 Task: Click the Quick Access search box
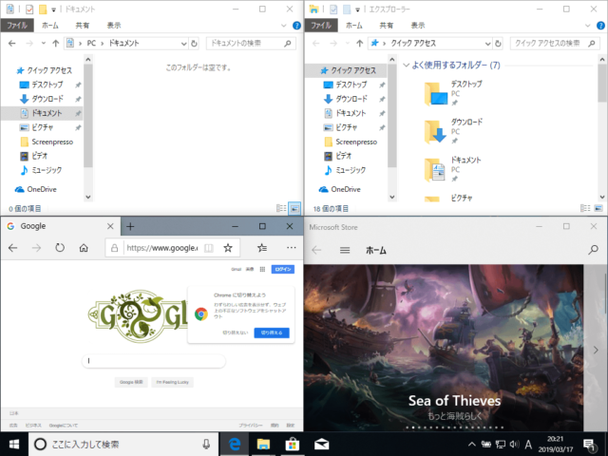[555, 43]
